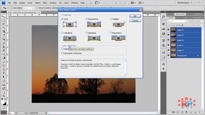Close the Auto-Align Layers dialog
Screen dimensions: 205x115
click(141, 10)
